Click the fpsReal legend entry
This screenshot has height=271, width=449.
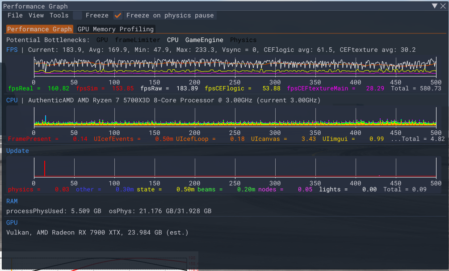[x=39, y=88]
